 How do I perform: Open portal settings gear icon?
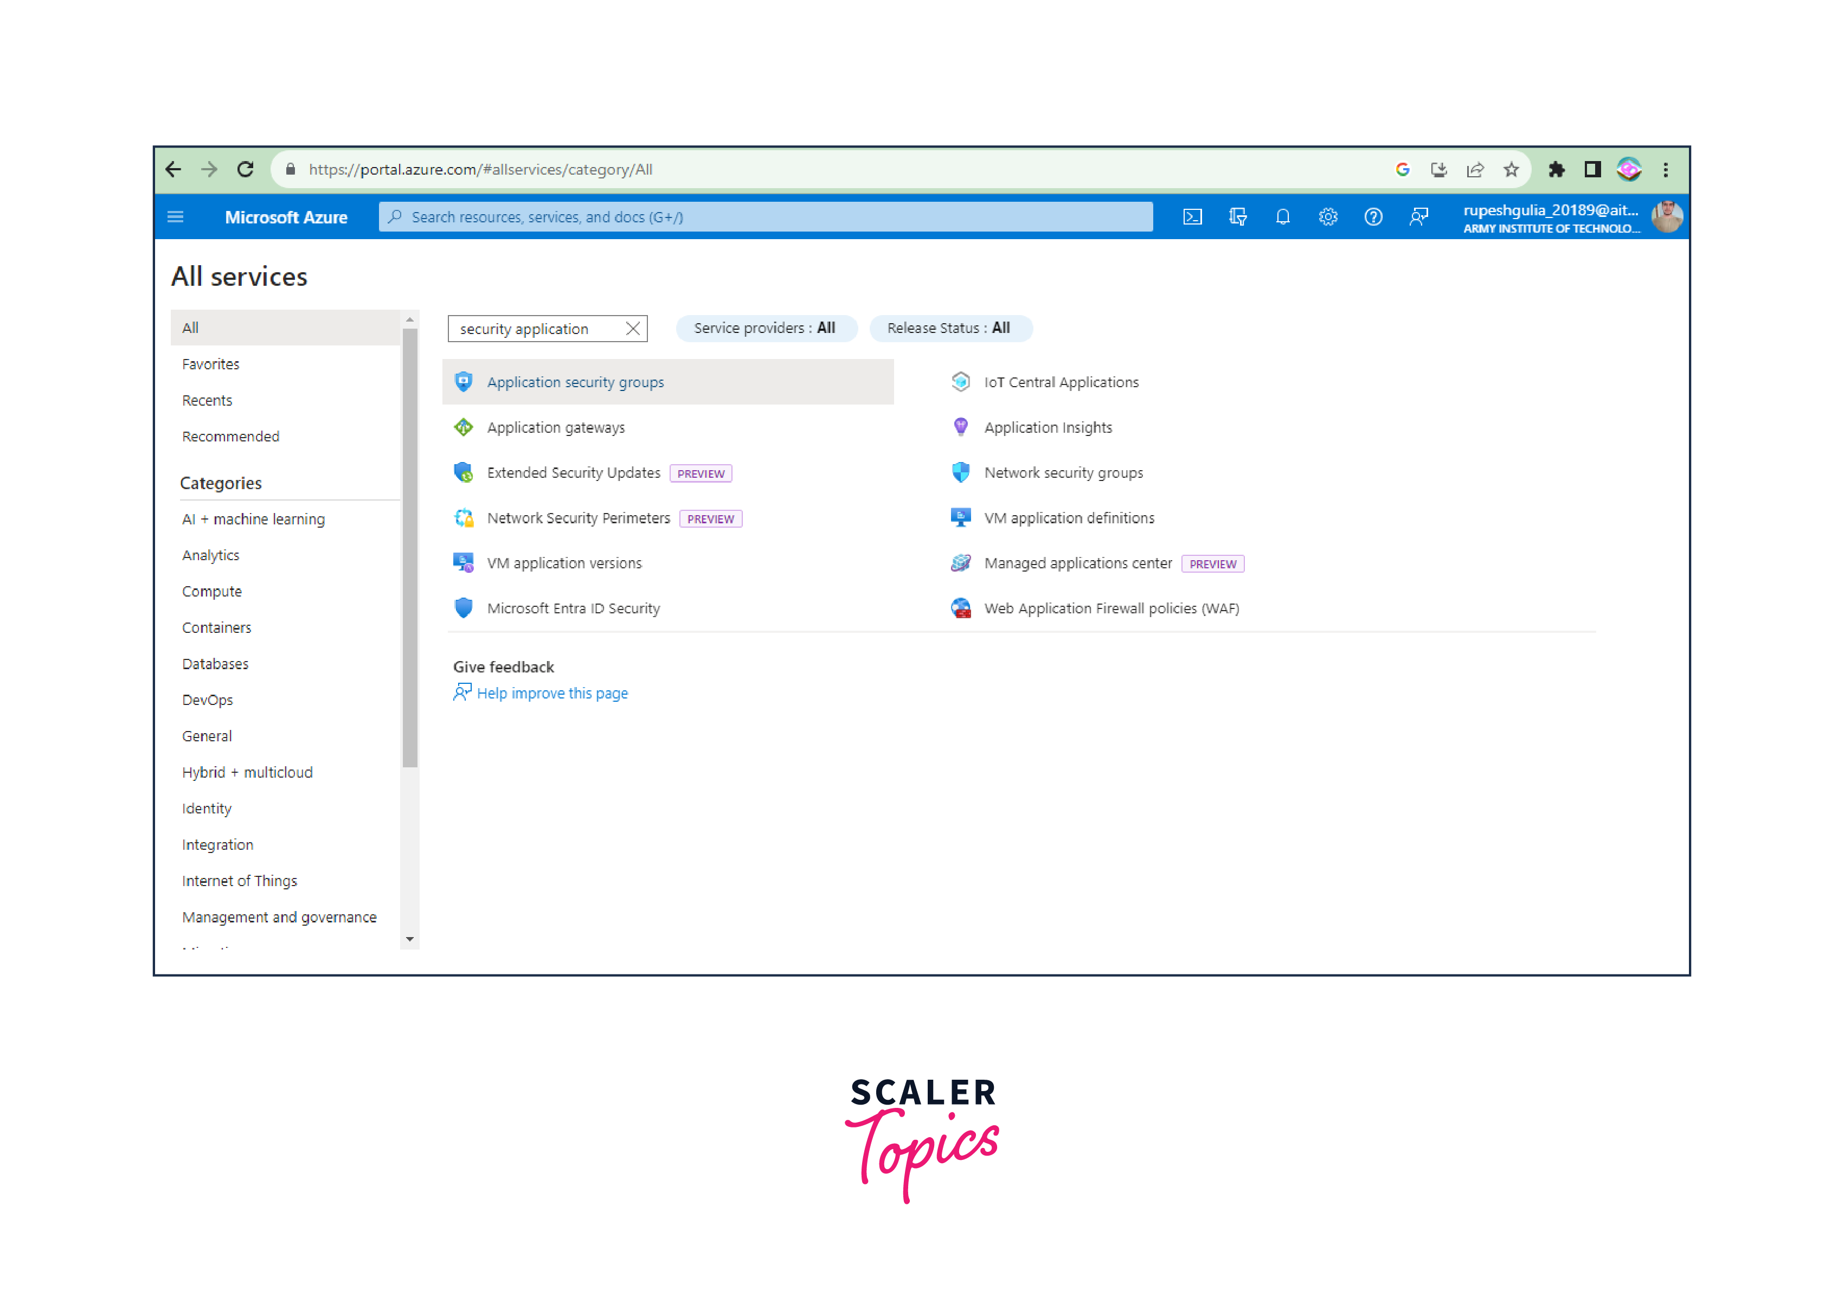pyautogui.click(x=1328, y=217)
